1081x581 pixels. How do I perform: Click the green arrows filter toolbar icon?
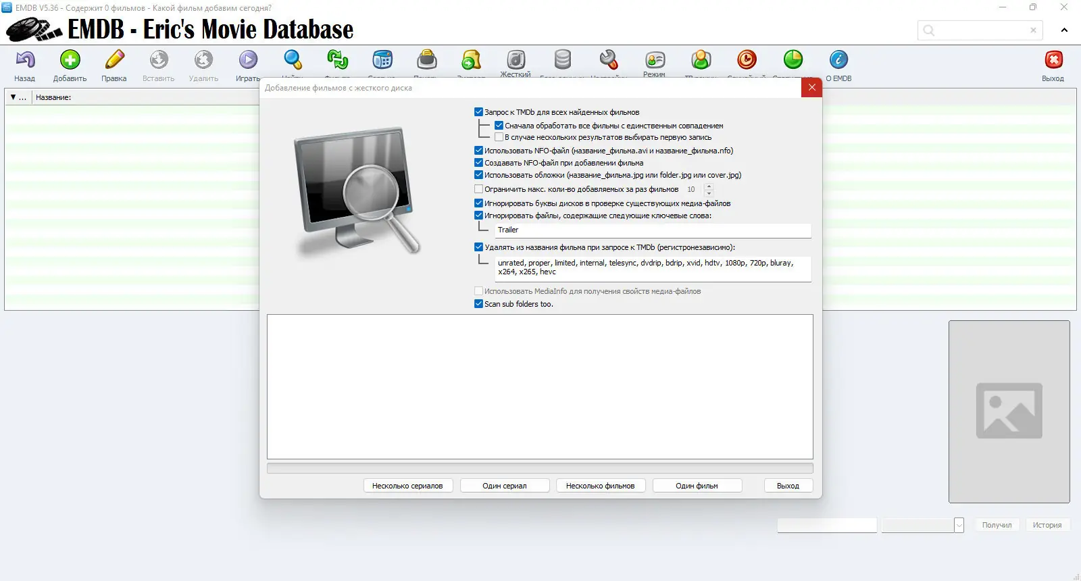pyautogui.click(x=337, y=60)
